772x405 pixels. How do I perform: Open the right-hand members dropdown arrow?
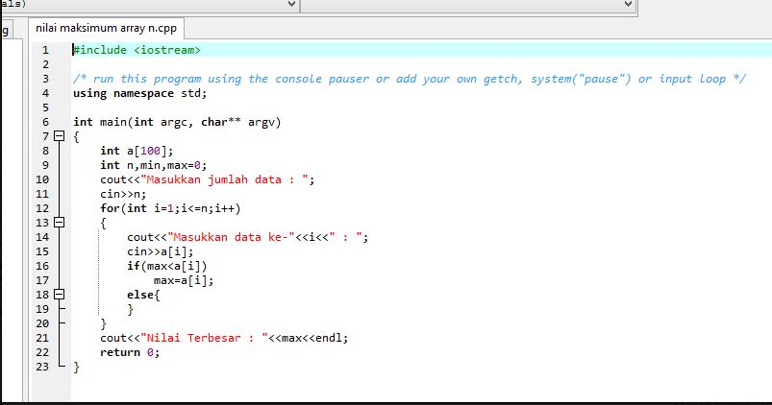(x=628, y=4)
